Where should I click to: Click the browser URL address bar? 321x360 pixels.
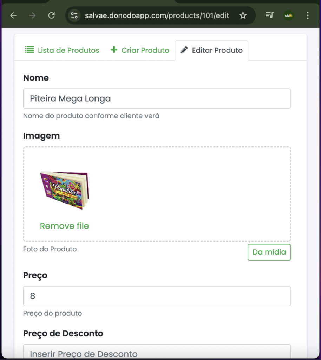[157, 15]
